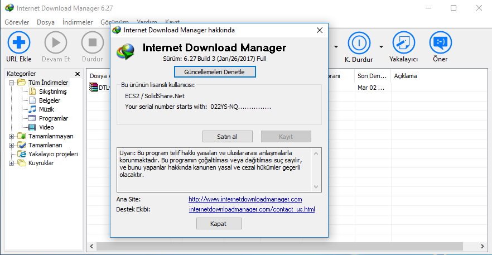Viewport: 492px width, 255px height.
Task: Select Tamamlanan folder
Action: (x=45, y=145)
